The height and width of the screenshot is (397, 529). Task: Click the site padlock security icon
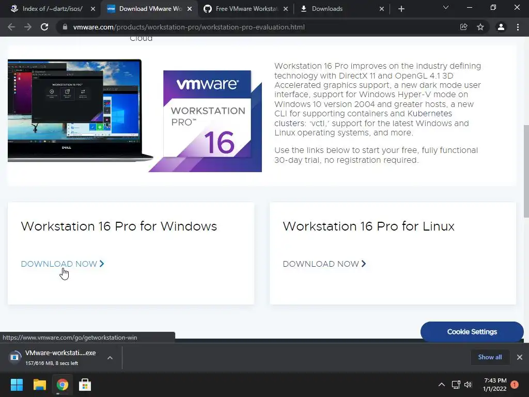tap(65, 27)
